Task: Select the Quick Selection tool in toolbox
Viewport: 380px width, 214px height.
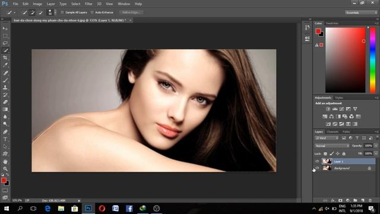Action: tap(5, 51)
